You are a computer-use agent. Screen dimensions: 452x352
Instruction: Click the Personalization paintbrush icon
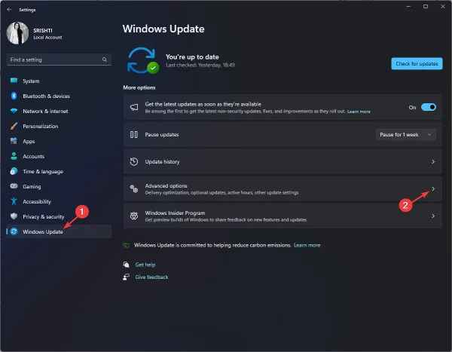click(x=14, y=126)
